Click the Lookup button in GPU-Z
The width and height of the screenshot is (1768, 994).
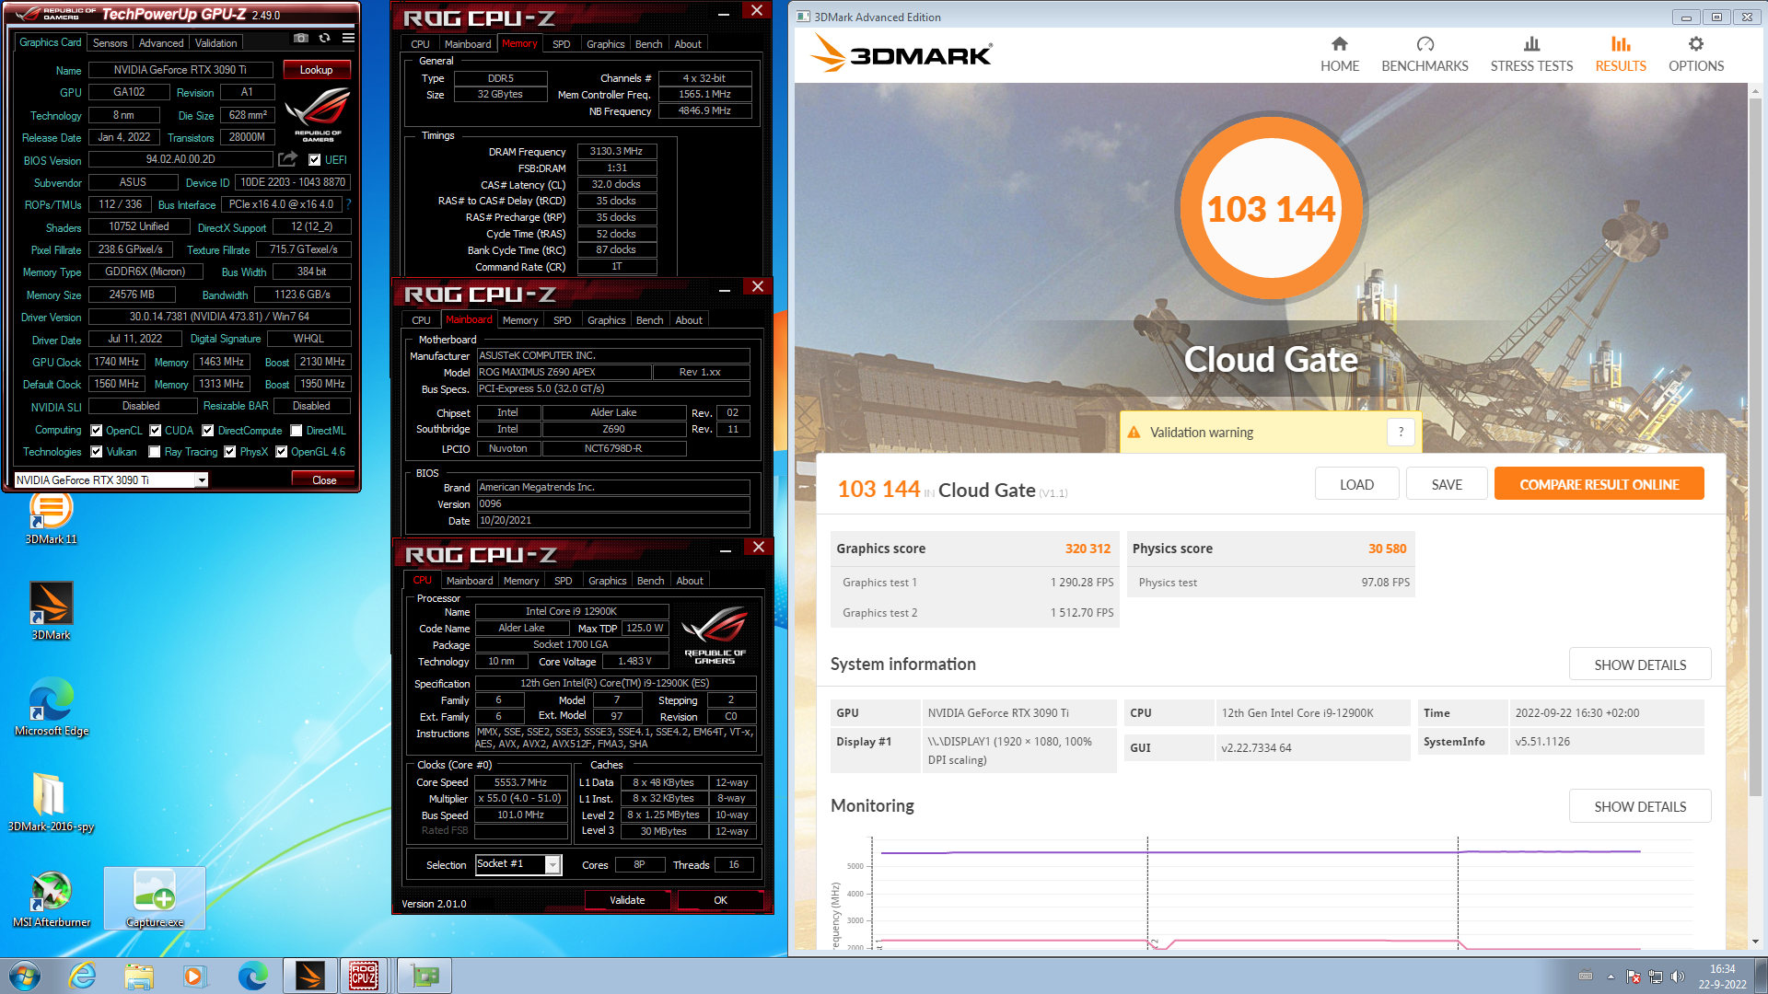316,70
